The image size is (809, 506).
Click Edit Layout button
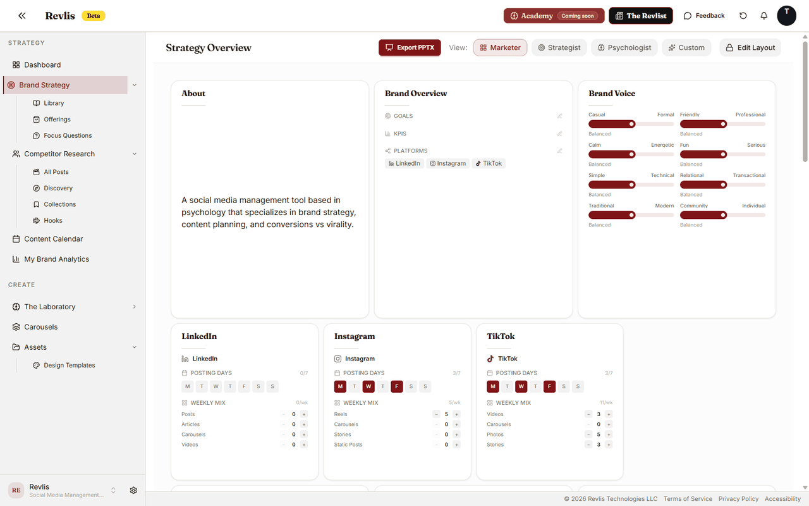tap(750, 47)
